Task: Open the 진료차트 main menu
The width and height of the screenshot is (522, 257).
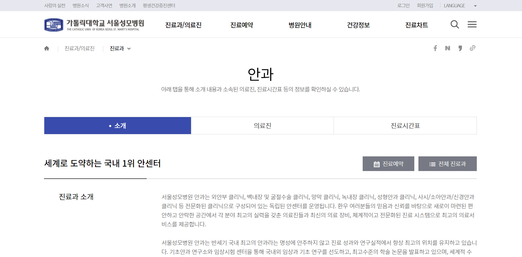Action: click(x=417, y=25)
